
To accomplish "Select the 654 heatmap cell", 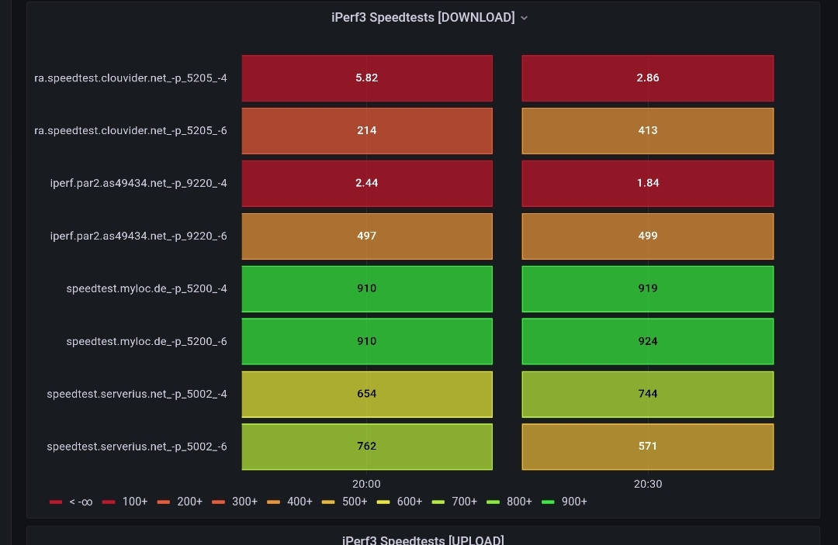I will [367, 394].
